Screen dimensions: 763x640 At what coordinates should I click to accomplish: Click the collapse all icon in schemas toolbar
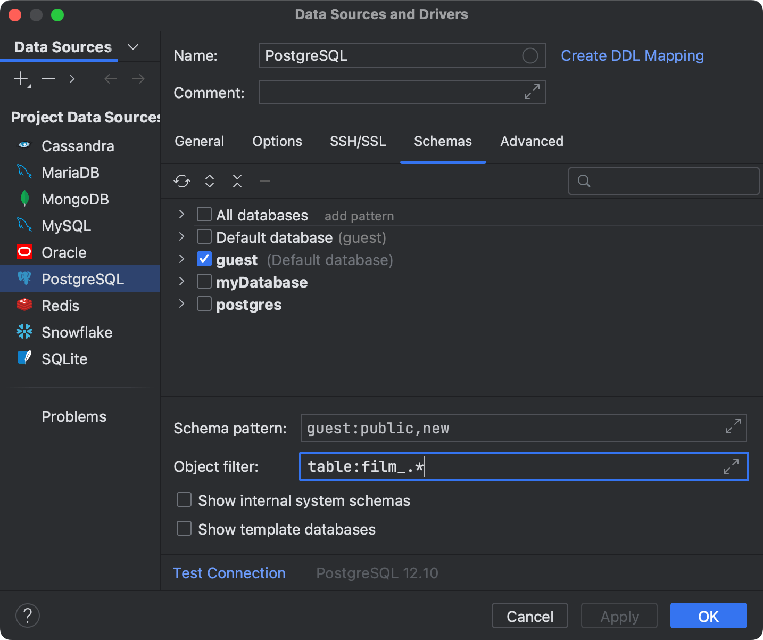coord(237,181)
